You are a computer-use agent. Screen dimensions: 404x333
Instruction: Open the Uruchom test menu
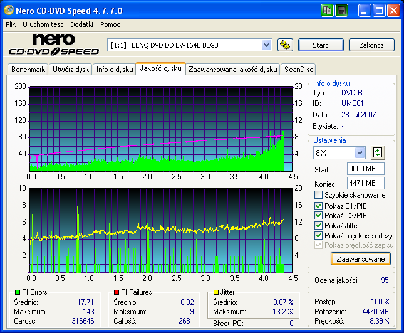[x=43, y=24]
